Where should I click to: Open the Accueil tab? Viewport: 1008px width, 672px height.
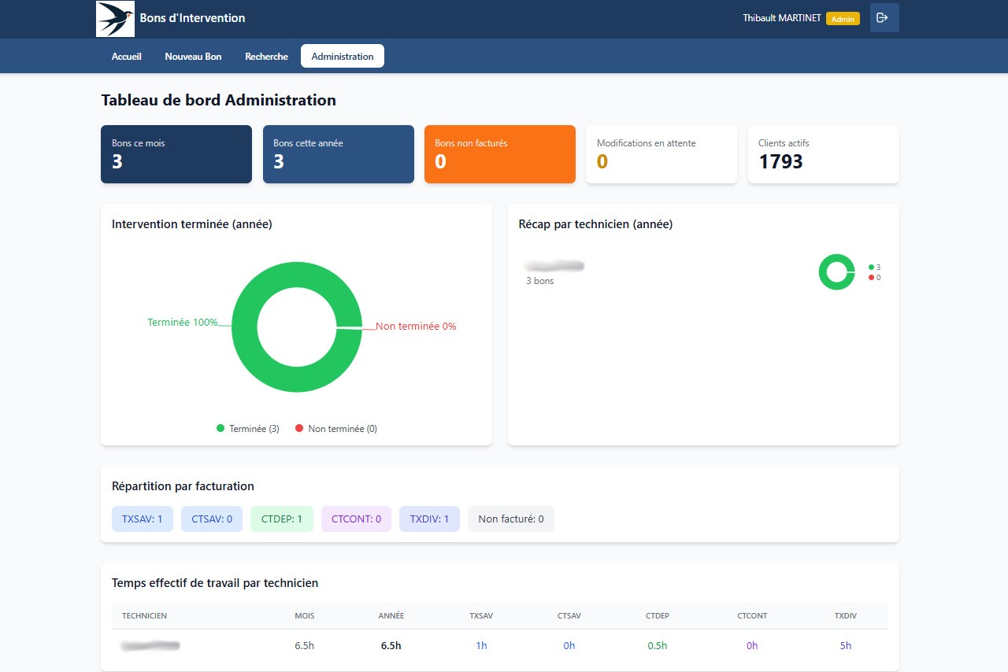tap(127, 57)
